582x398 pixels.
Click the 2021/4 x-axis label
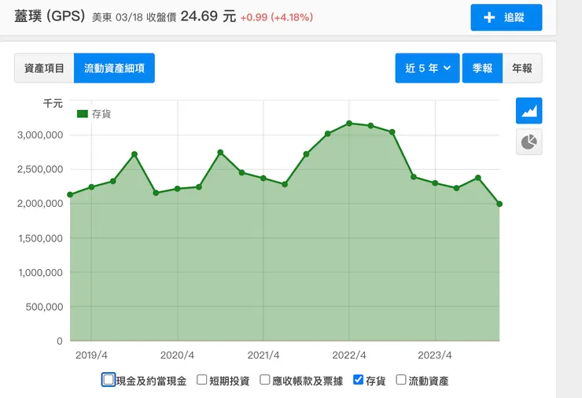point(263,356)
